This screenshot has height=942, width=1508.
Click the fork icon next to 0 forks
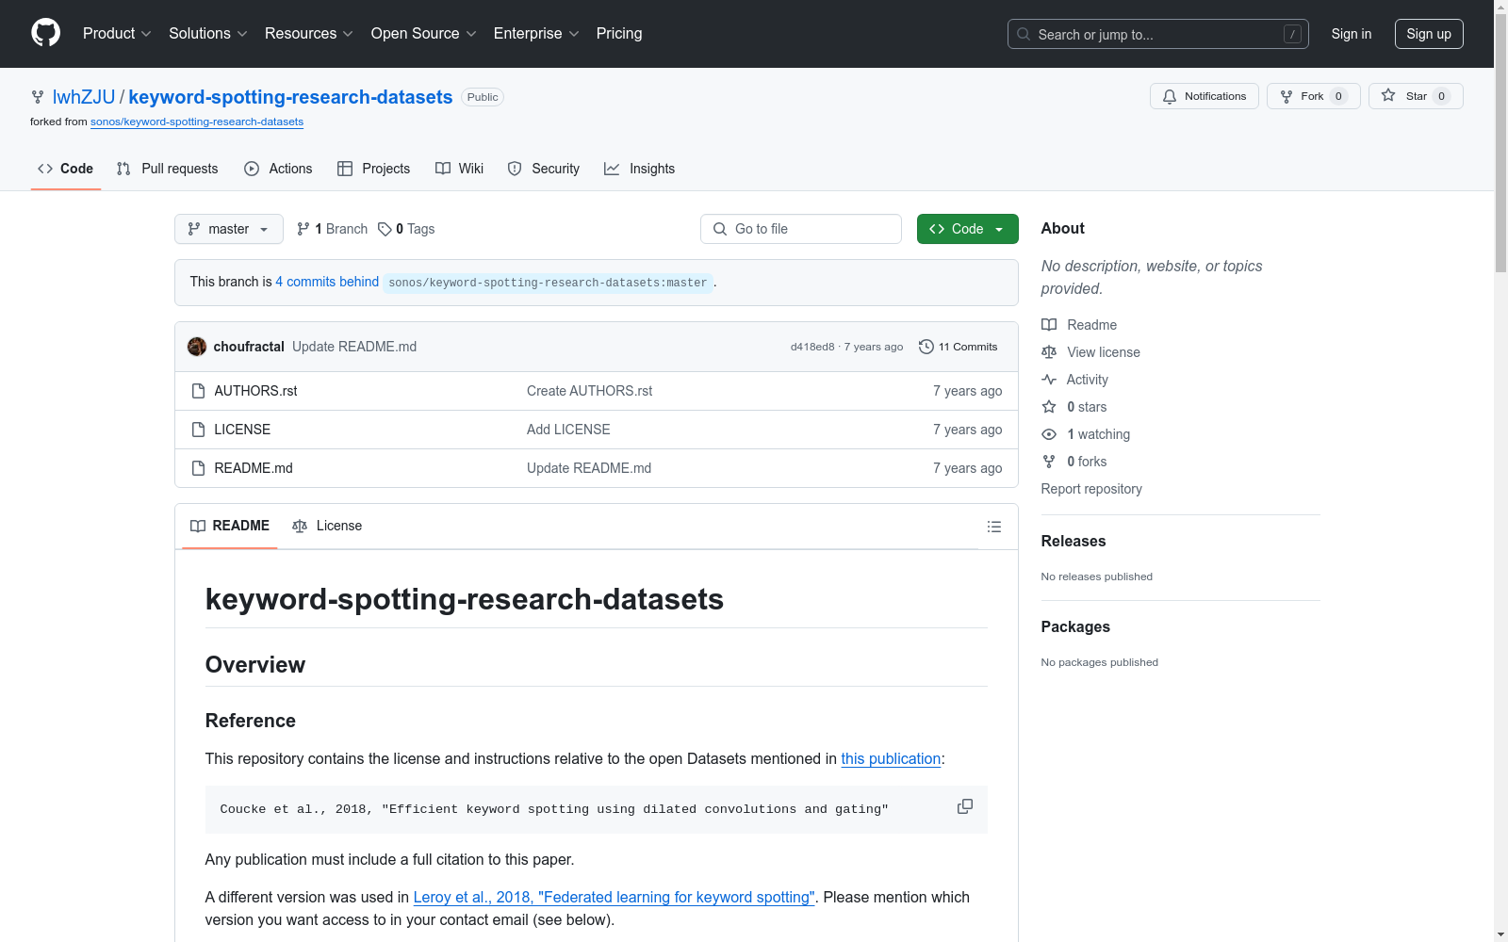point(1049,462)
